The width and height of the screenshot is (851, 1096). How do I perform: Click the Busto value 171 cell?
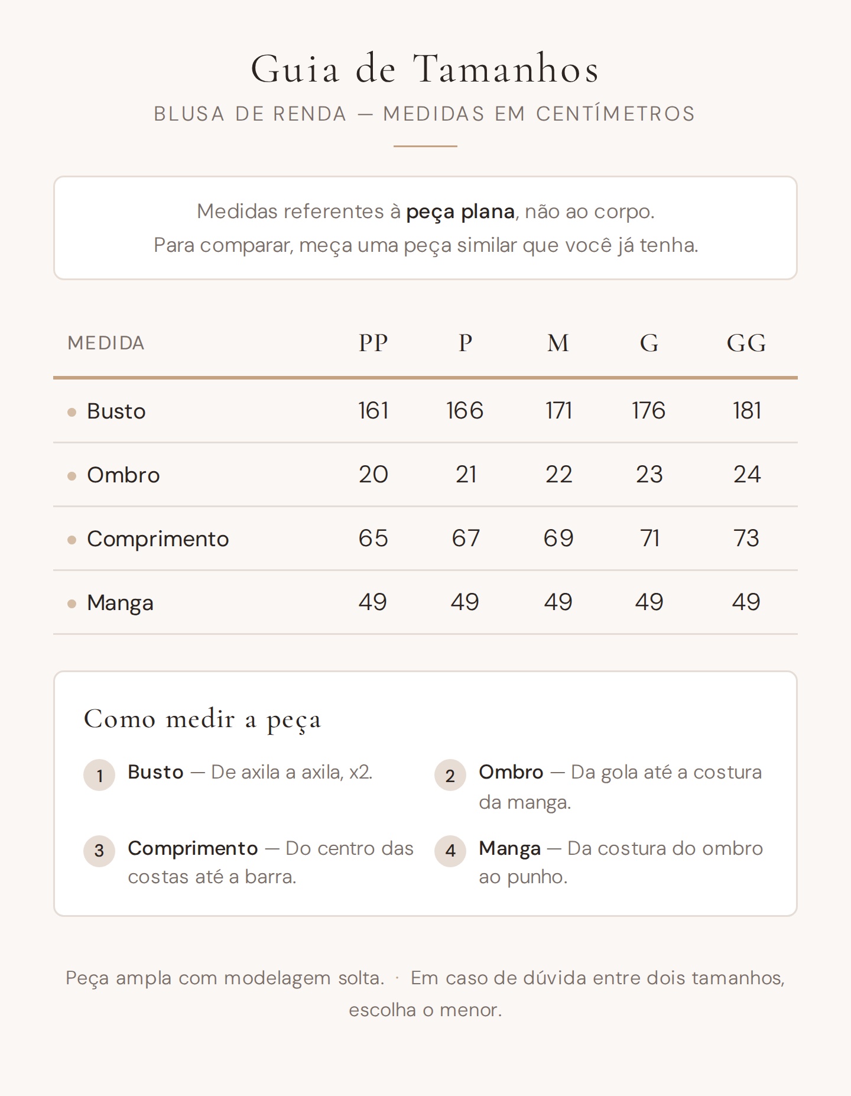tap(558, 411)
